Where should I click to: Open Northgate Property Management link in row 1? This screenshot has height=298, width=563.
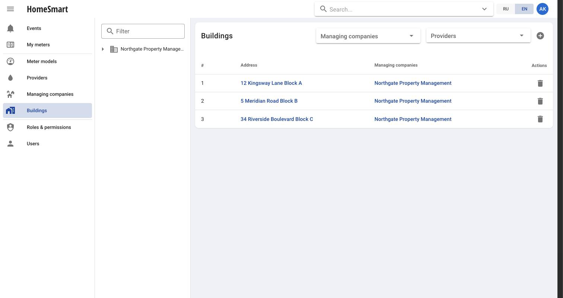[413, 83]
